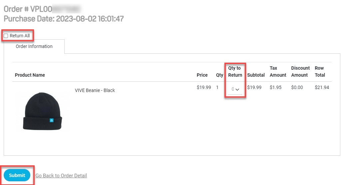
Task: Click the Discount Amount column header
Action: 300,72
